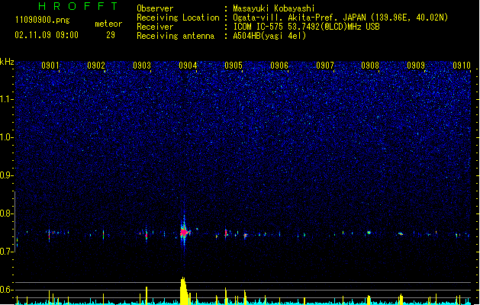Click the tallest yellow intensity peak near 0904
This screenshot has width=480, height=305.
[184, 291]
